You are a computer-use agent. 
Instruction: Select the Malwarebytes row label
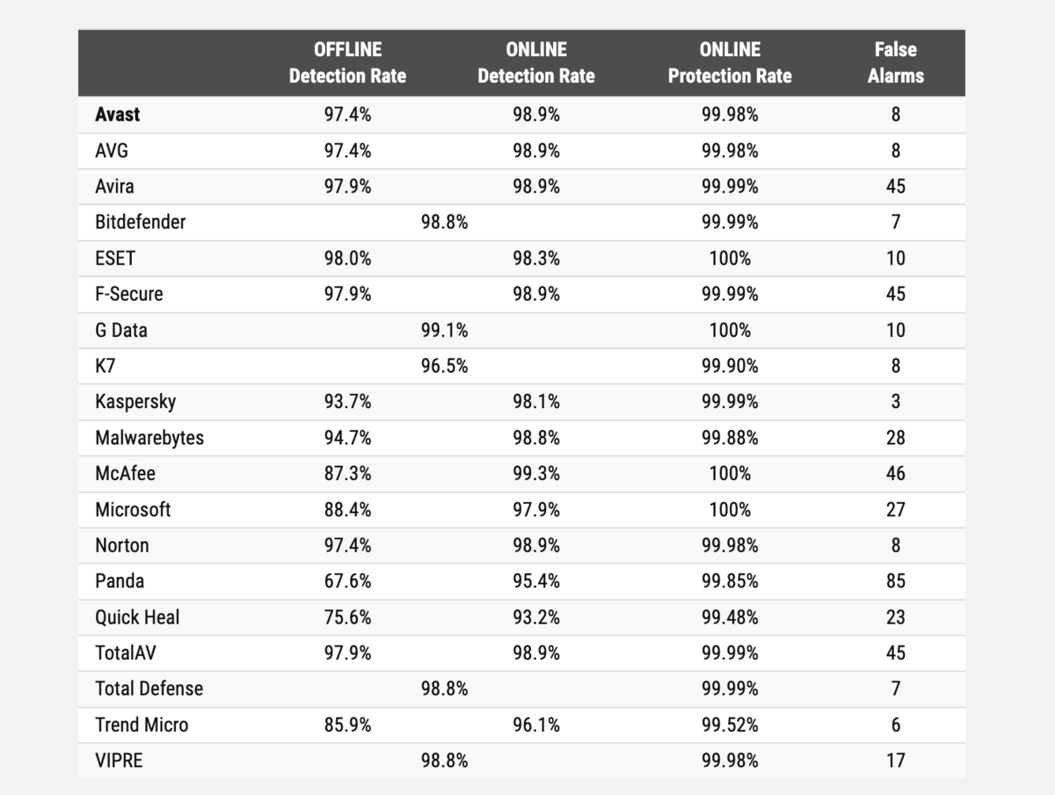click(149, 438)
